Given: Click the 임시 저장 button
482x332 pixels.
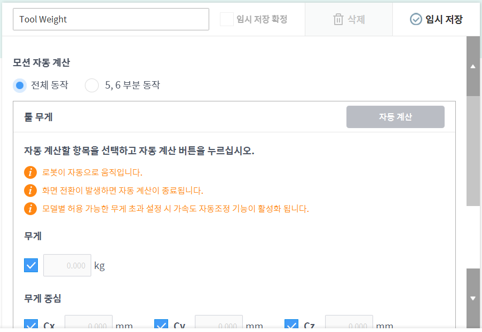Looking at the screenshot, I should click(443, 20).
